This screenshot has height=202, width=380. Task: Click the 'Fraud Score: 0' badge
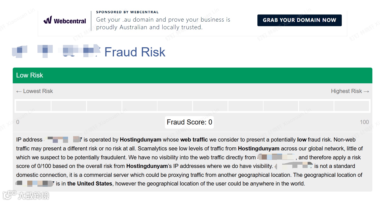click(x=189, y=122)
